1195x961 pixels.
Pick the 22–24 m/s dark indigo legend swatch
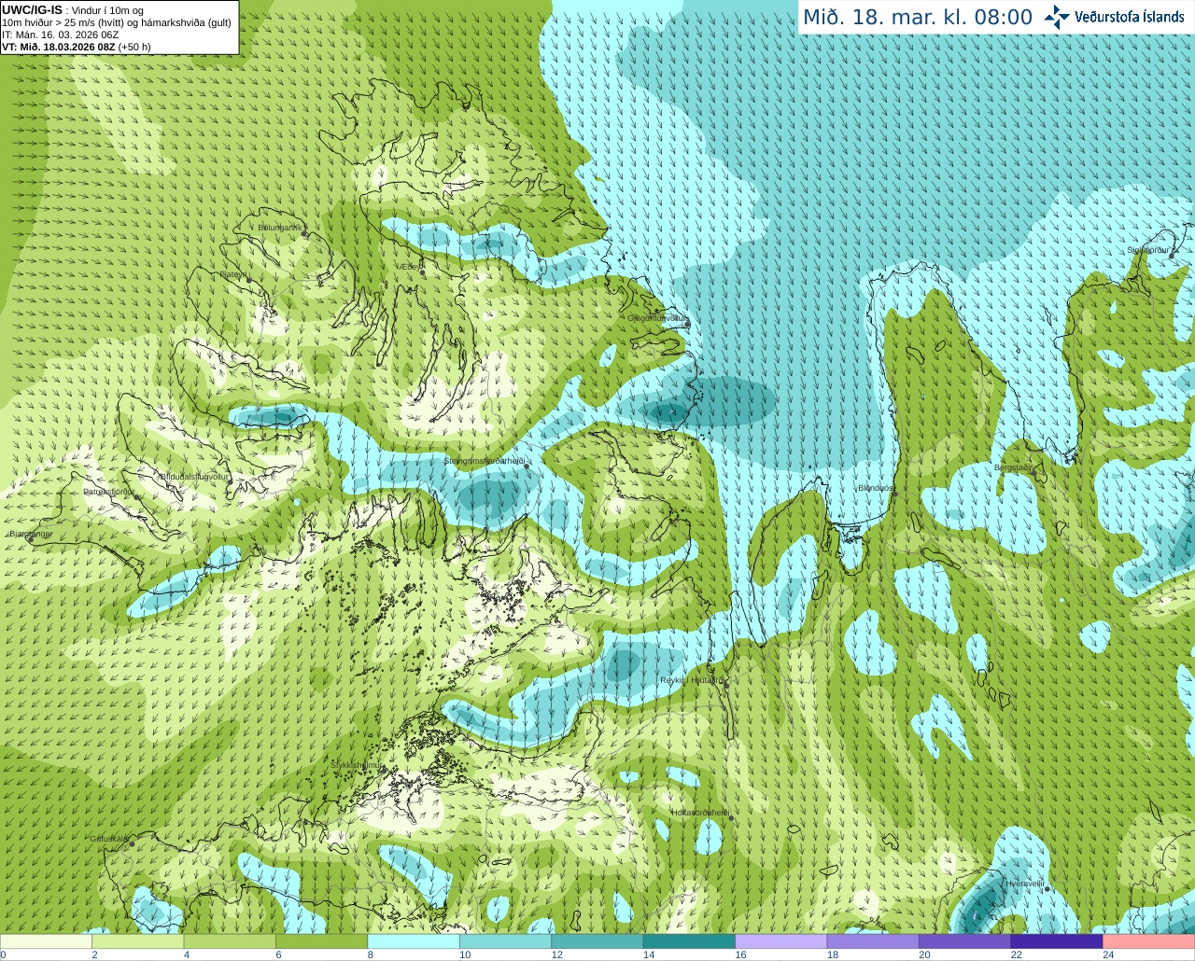pos(1057,941)
